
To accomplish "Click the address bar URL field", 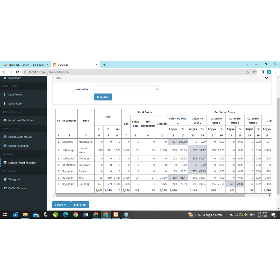I will [x=136, y=72].
